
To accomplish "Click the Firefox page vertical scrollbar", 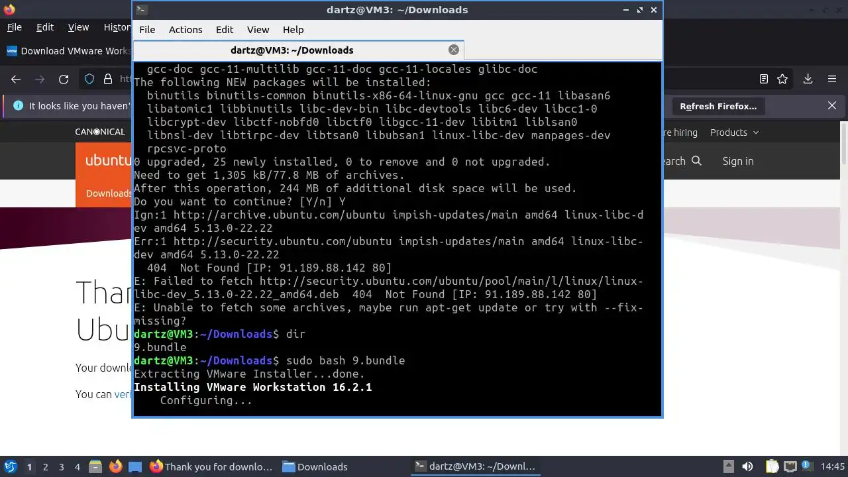I will pyautogui.click(x=844, y=142).
